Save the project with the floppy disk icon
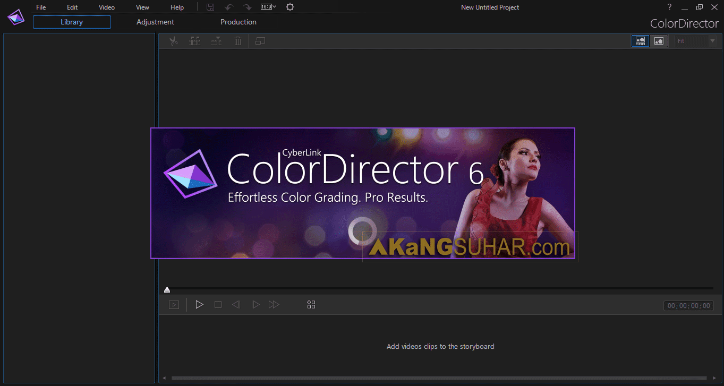The image size is (724, 386). pos(210,7)
